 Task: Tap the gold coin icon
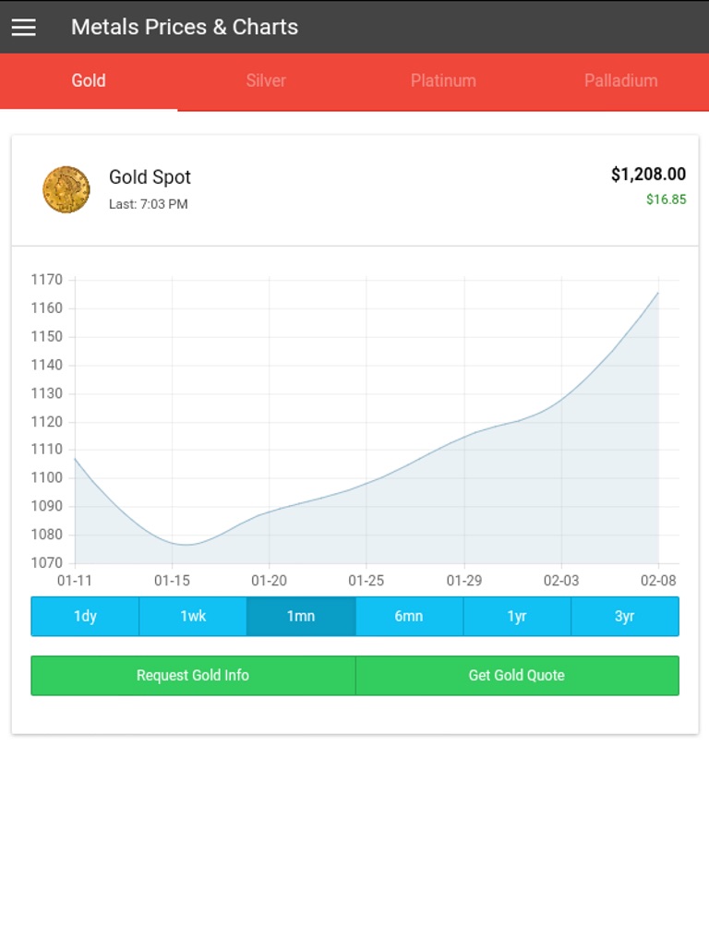(66, 190)
